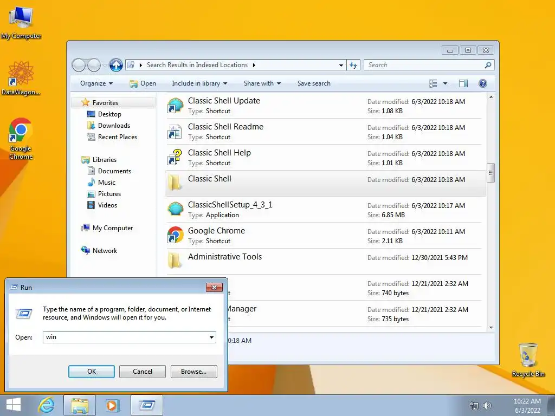Select Network in the navigation pane
The height and width of the screenshot is (416, 555).
click(105, 251)
